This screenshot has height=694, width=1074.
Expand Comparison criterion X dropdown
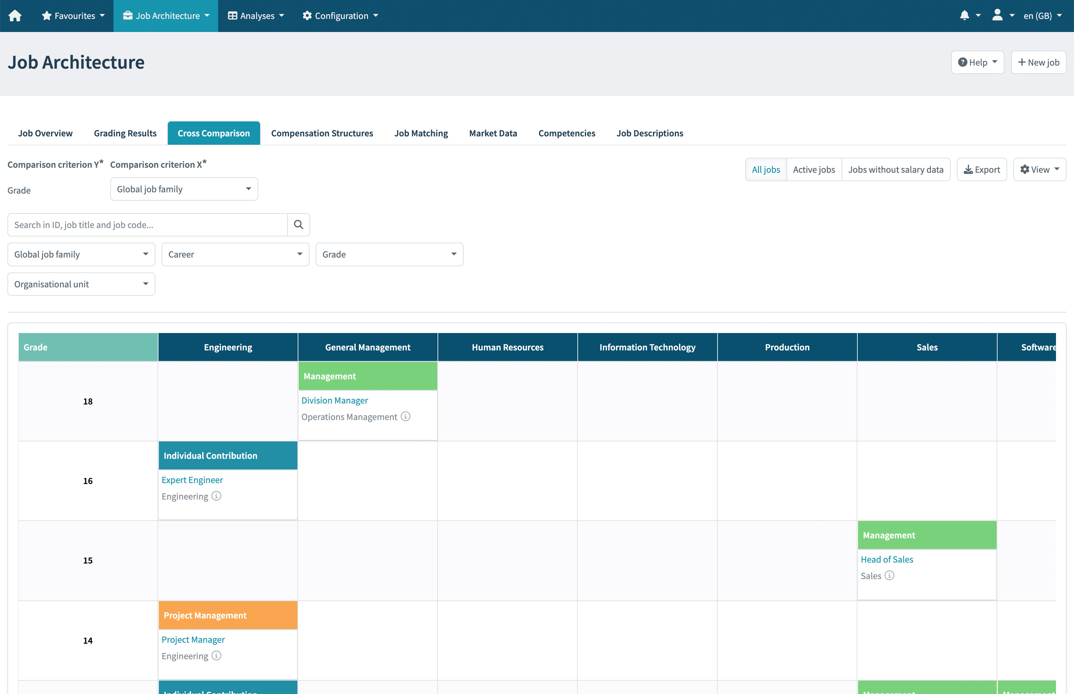[184, 189]
